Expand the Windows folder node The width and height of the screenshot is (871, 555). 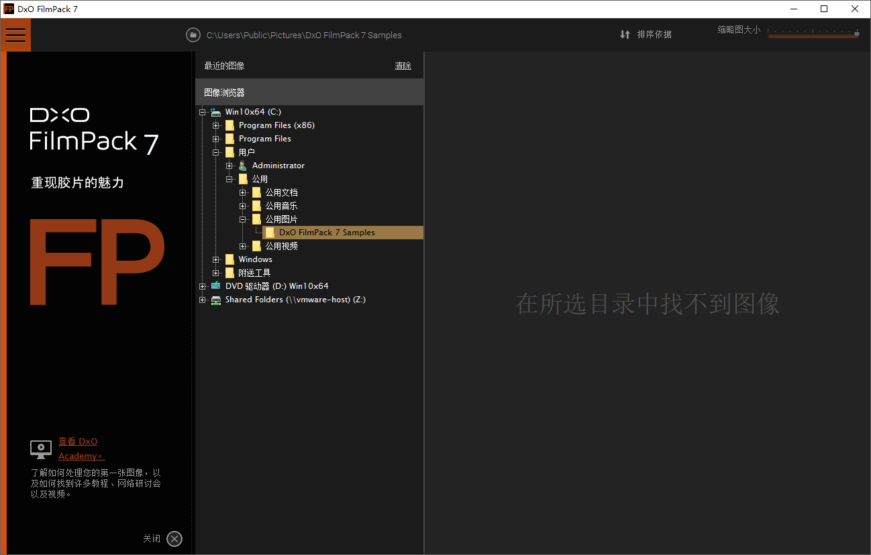click(x=215, y=259)
